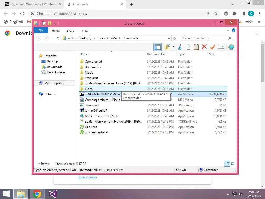This screenshot has height=199, width=265.
Task: Switch to the View ribbon tab
Action: tap(85, 31)
